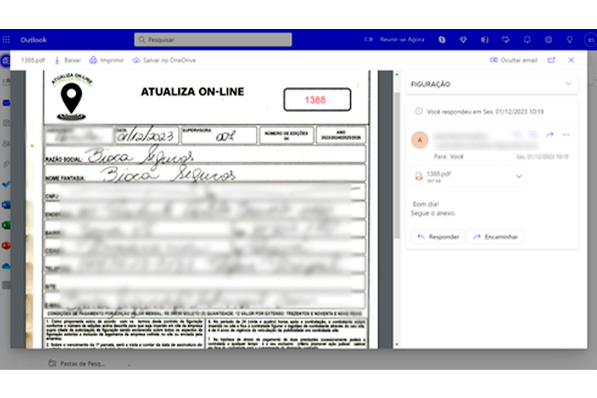Screen dimensions: 597x398
Task: Reply using the Responder button
Action: click(x=438, y=236)
